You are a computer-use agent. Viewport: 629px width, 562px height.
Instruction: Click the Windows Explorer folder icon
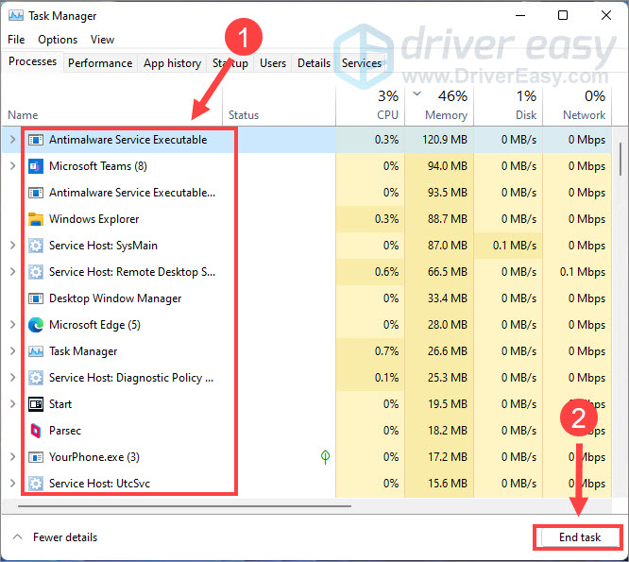click(x=36, y=219)
